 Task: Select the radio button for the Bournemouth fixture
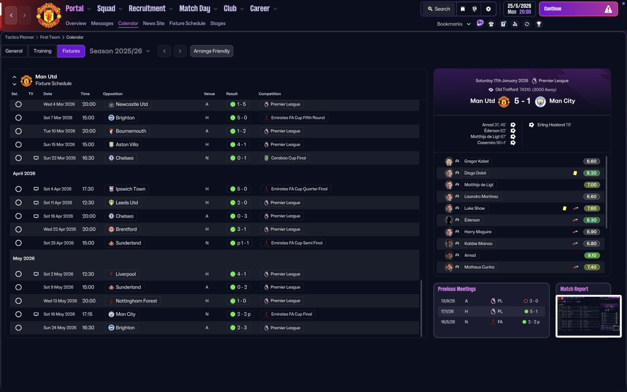(18, 131)
